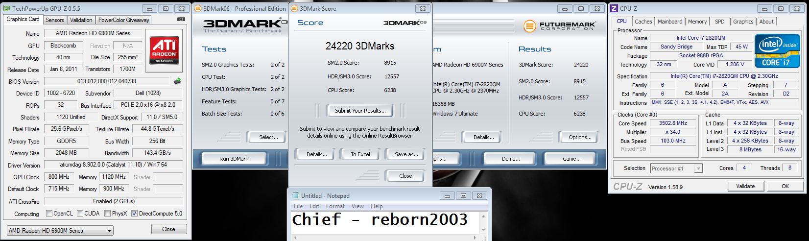Click the BIOS Version field in GPU-Z
The image size is (809, 241).
107,81
